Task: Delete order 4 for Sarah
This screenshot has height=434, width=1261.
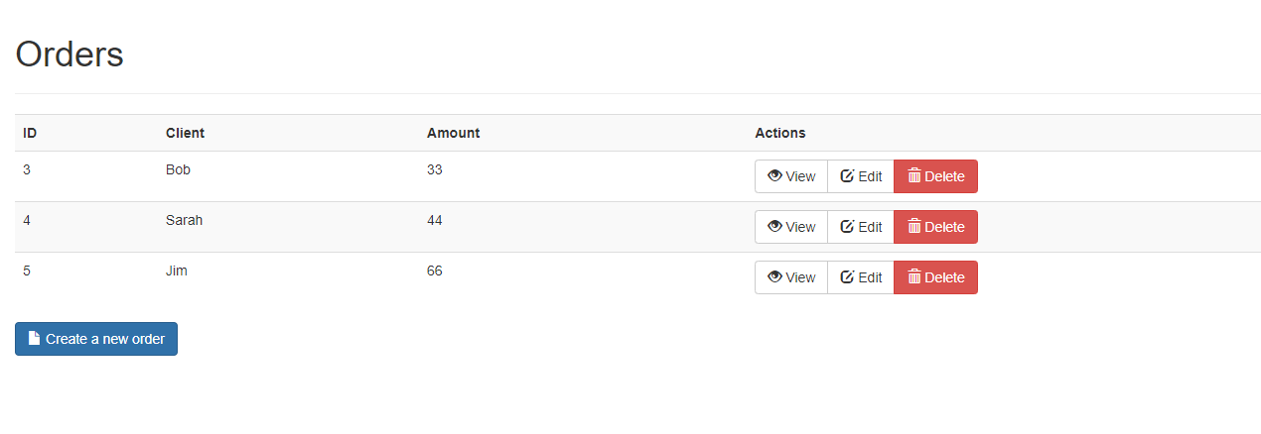Action: coord(935,227)
